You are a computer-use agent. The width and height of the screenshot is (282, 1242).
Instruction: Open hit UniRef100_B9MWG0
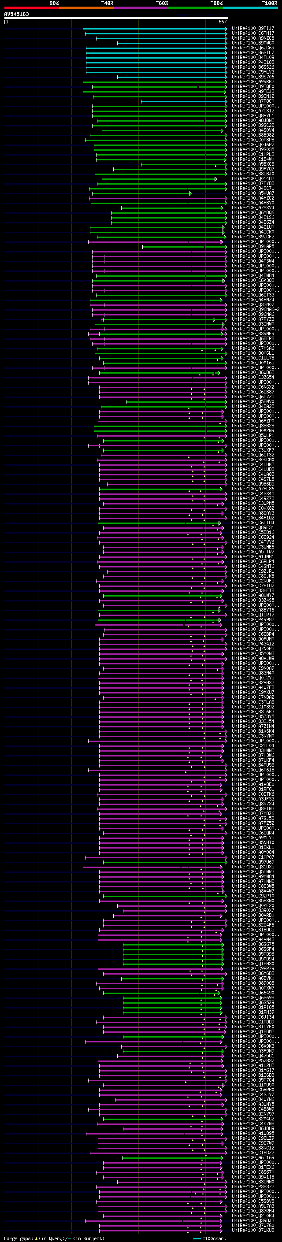point(253,43)
